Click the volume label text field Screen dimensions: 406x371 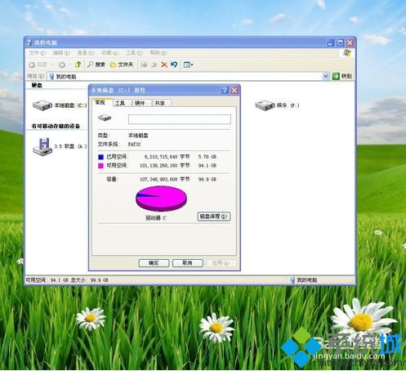point(180,119)
